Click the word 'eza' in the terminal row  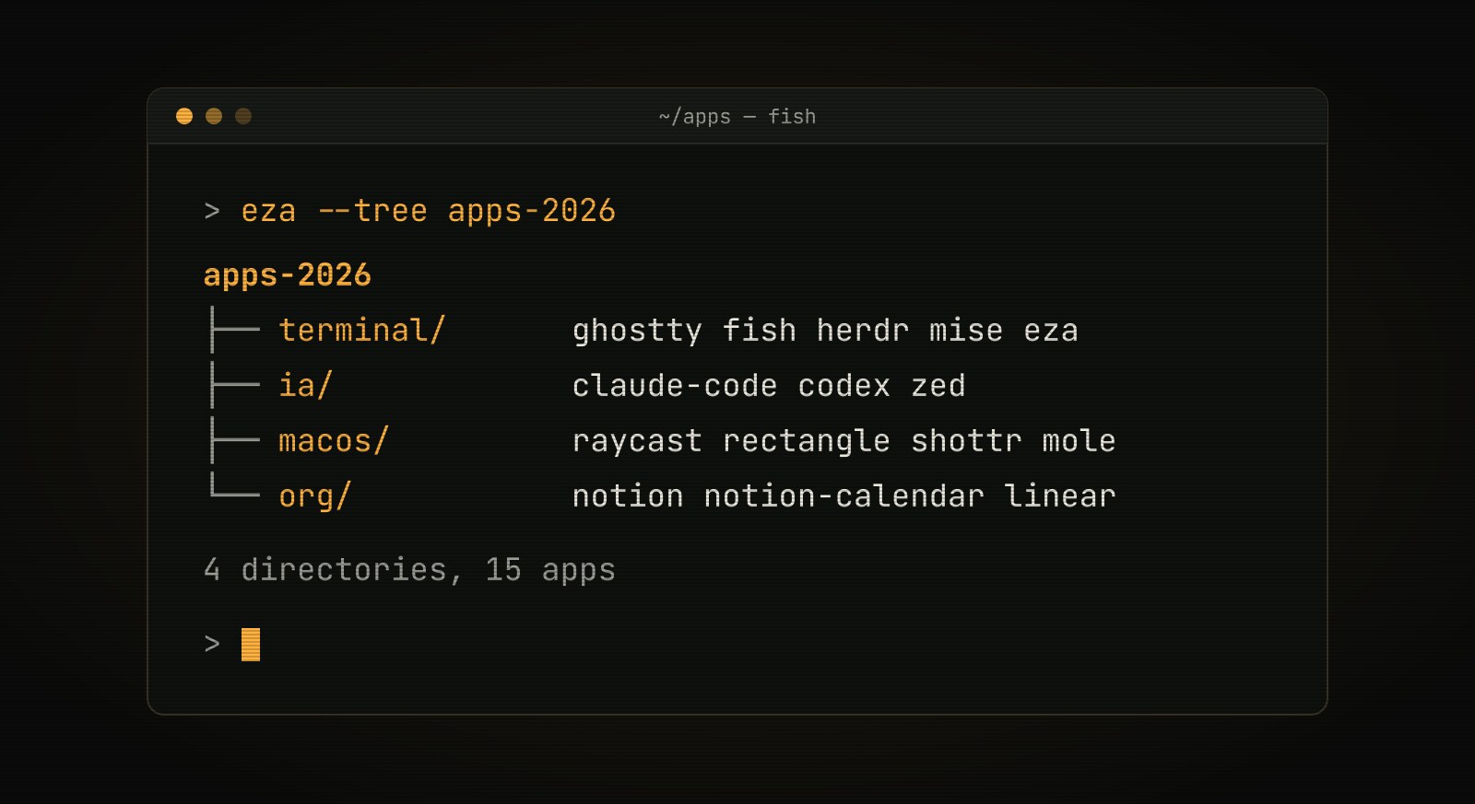(1051, 332)
